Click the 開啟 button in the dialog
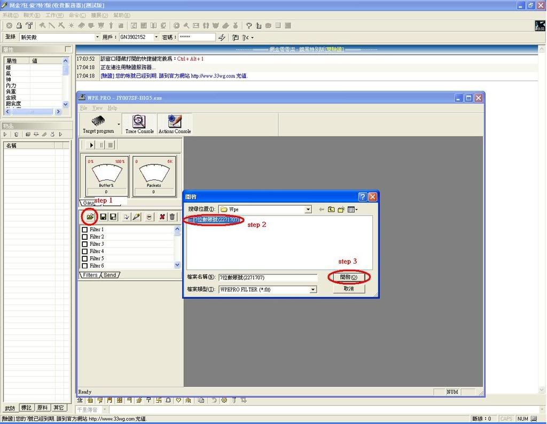The image size is (547, 424). pyautogui.click(x=348, y=278)
